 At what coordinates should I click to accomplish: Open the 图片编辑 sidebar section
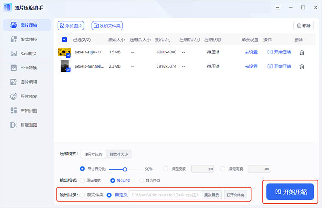pyautogui.click(x=27, y=82)
